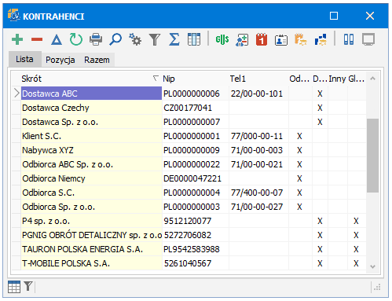Click the magnifying glass search icon

point(115,39)
